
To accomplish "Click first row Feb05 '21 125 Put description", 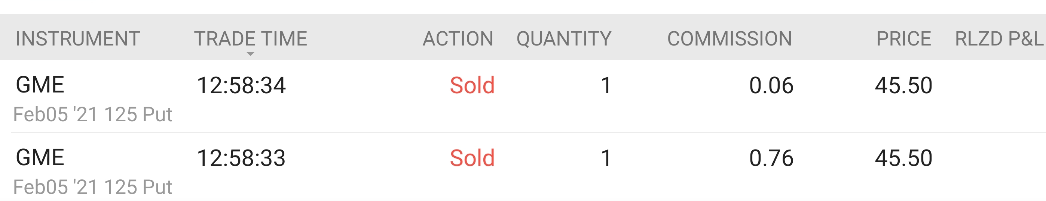I will pos(93,114).
